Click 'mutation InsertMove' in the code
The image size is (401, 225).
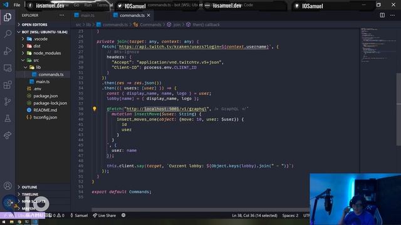click(135, 114)
